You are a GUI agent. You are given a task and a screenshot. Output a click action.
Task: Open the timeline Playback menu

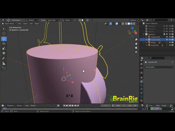click(11, 106)
